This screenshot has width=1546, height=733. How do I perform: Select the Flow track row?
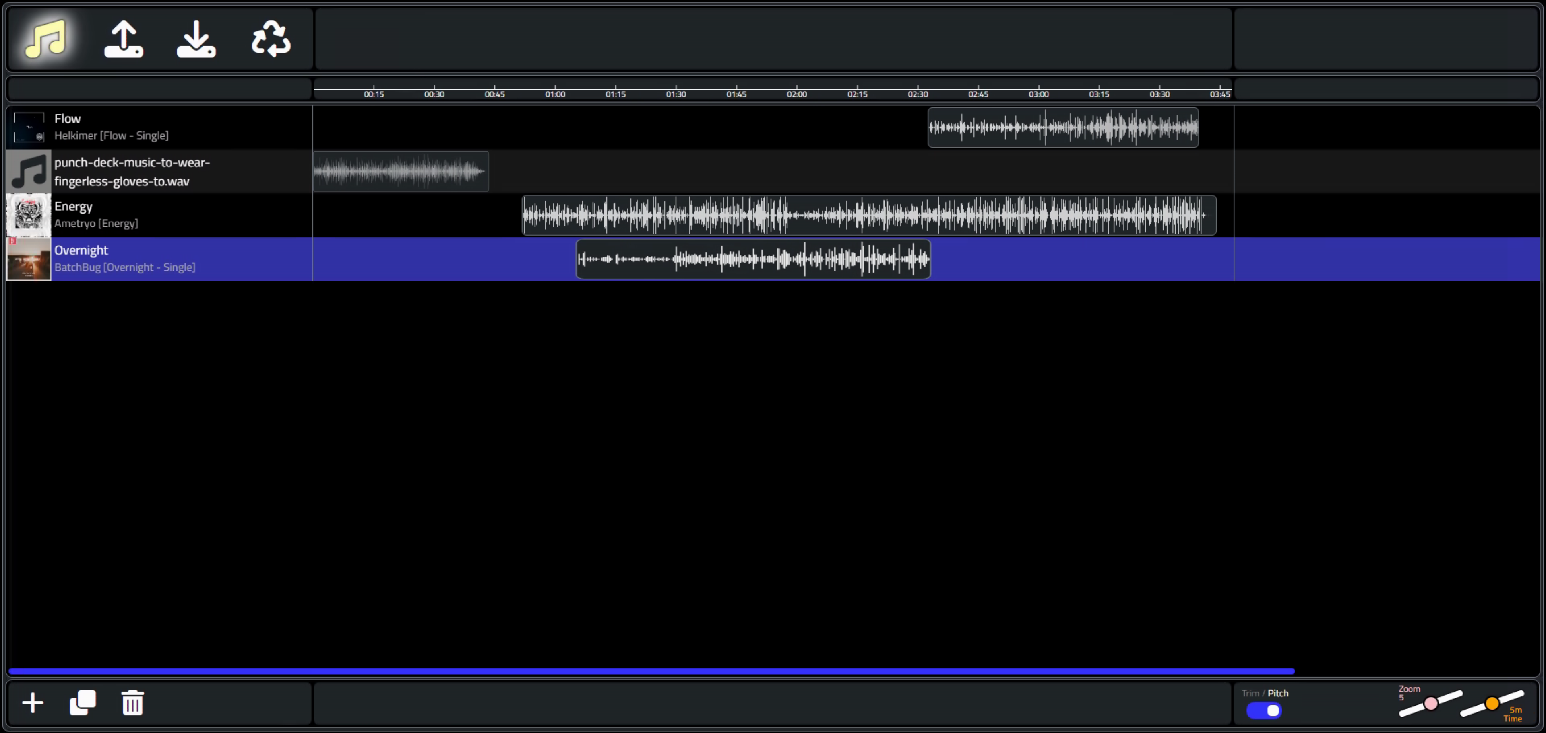(x=773, y=127)
